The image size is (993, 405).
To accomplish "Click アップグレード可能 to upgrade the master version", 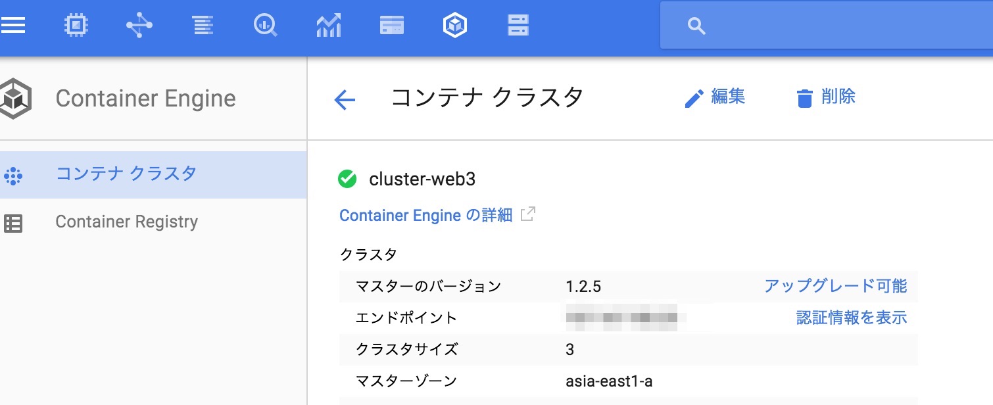I will pyautogui.click(x=835, y=286).
